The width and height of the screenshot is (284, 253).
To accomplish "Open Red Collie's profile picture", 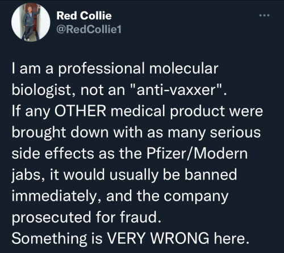I will click(x=31, y=22).
